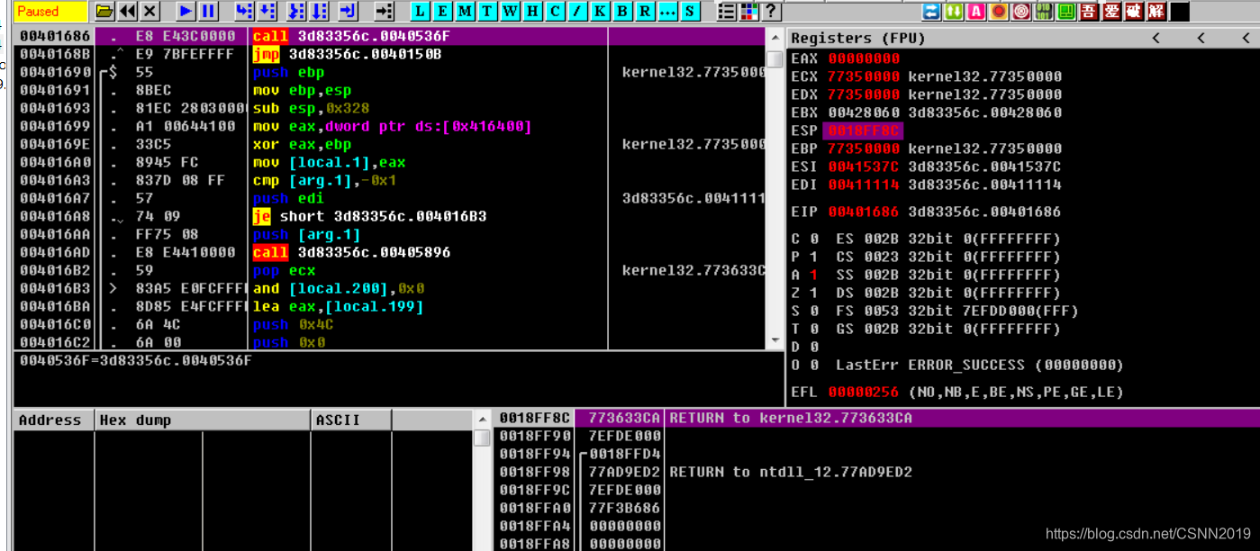
Task: Run the program with the play icon
Action: point(186,12)
